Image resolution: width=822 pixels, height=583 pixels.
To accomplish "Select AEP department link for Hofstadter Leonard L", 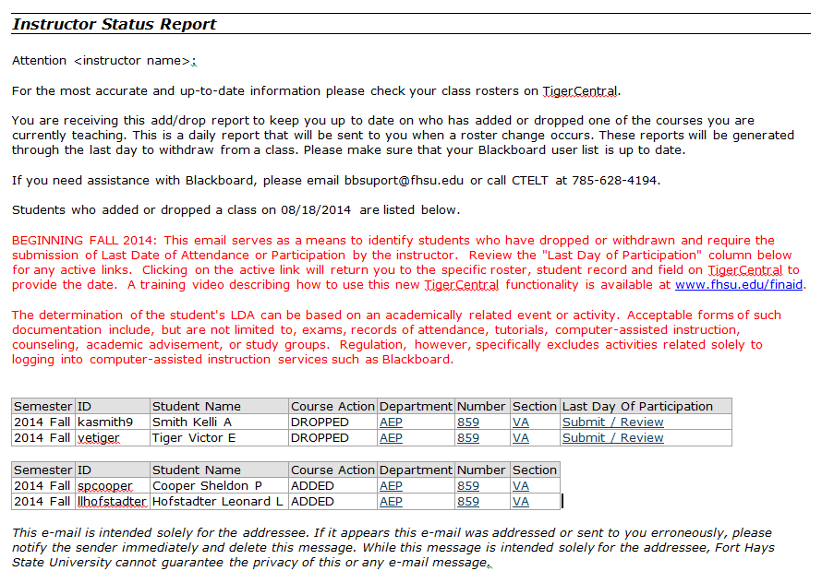I will [391, 502].
